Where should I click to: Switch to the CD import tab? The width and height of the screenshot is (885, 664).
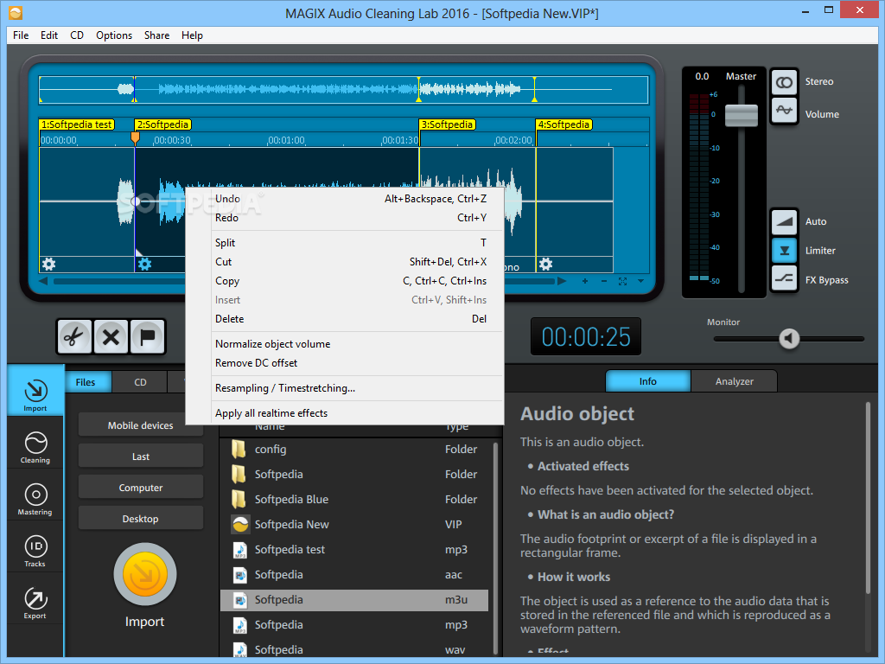pyautogui.click(x=140, y=382)
